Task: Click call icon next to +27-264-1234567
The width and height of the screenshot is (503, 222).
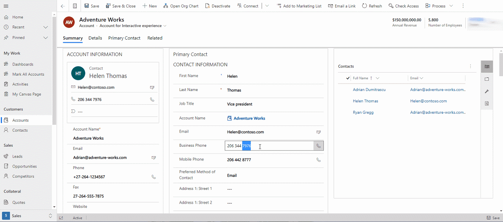Action: coord(154,177)
